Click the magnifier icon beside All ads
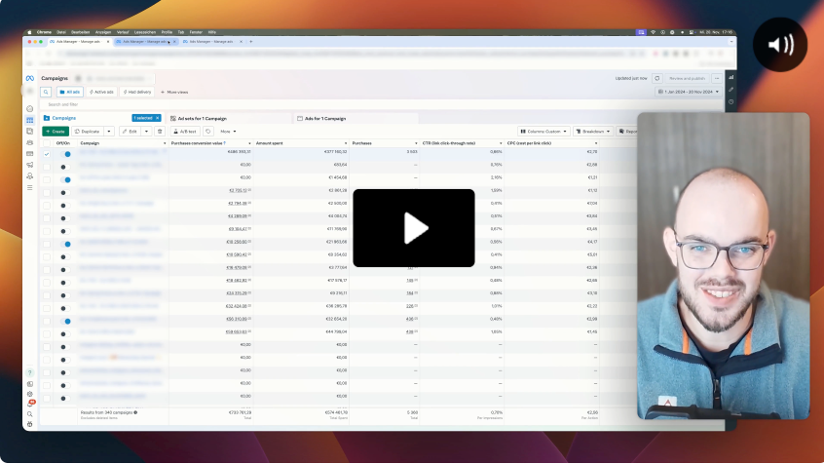Screen dimensions: 824x464 [x=46, y=92]
